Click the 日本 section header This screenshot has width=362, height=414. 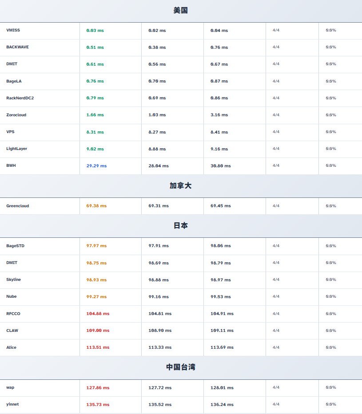click(181, 225)
